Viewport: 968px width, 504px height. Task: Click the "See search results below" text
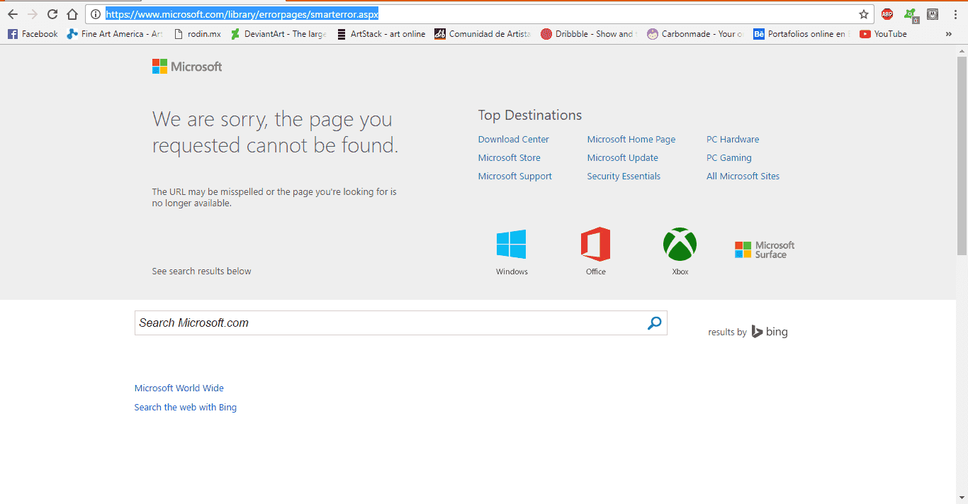coord(201,271)
